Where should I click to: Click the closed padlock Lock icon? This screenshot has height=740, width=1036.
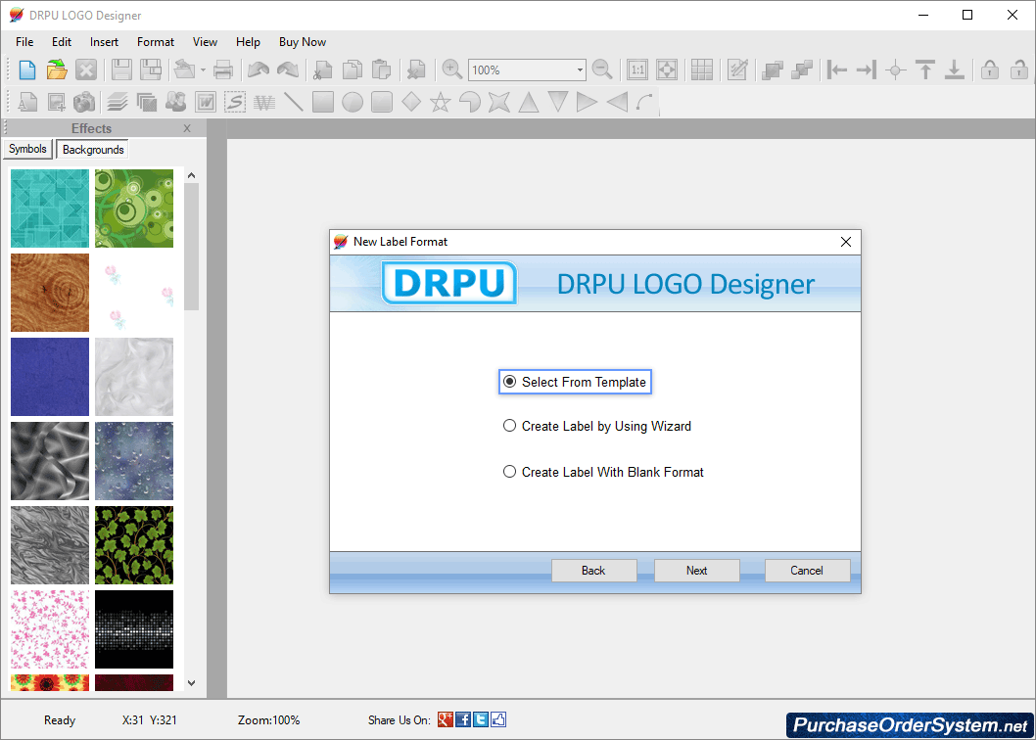pos(990,69)
